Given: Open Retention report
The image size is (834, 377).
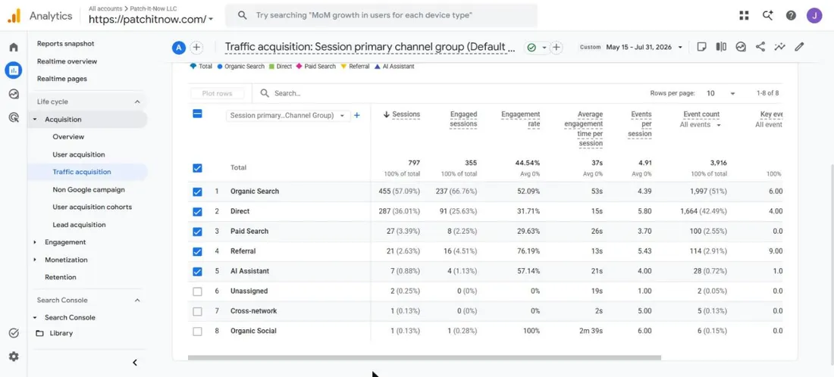Looking at the screenshot, I should (60, 277).
